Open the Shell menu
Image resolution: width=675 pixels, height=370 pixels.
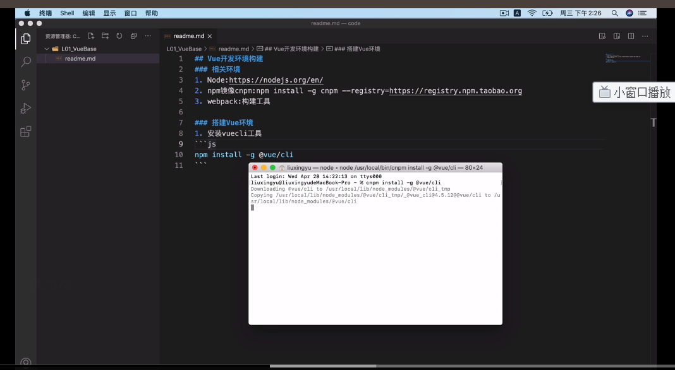(67, 13)
